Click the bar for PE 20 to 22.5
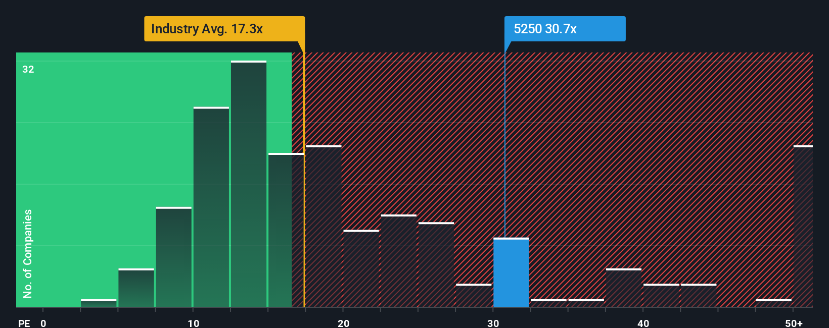Image resolution: width=829 pixels, height=328 pixels. coord(361,268)
